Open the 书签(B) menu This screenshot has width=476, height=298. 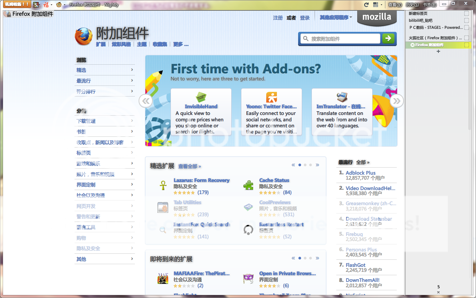coord(430,5)
